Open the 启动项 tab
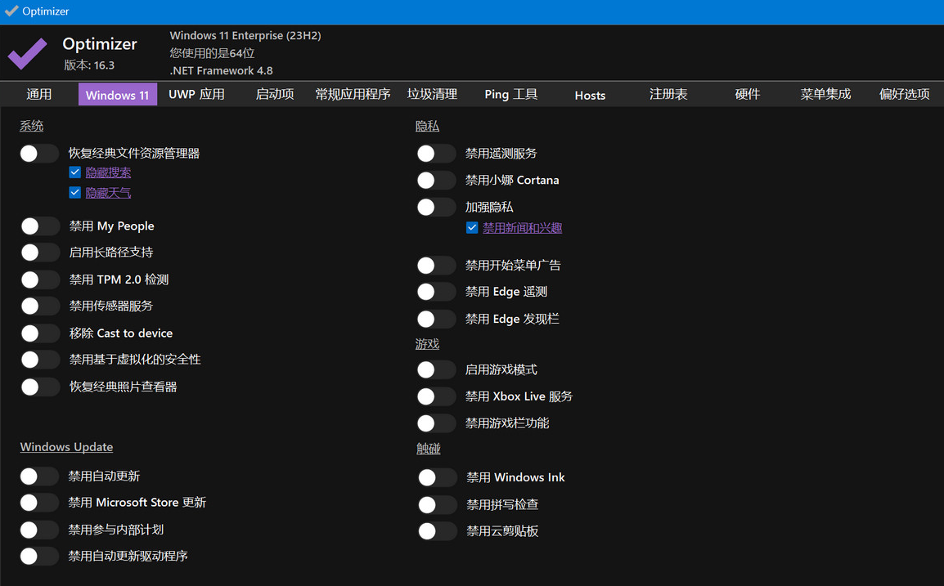This screenshot has height=586, width=944. click(x=275, y=95)
